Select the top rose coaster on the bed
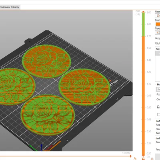The width and height of the screenshot is (160, 160). tap(46, 61)
